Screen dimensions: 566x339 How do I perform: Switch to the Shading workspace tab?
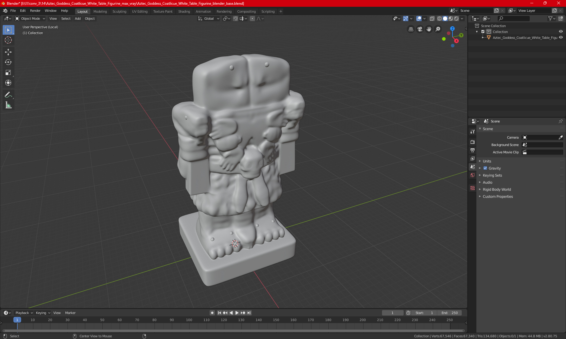point(184,11)
